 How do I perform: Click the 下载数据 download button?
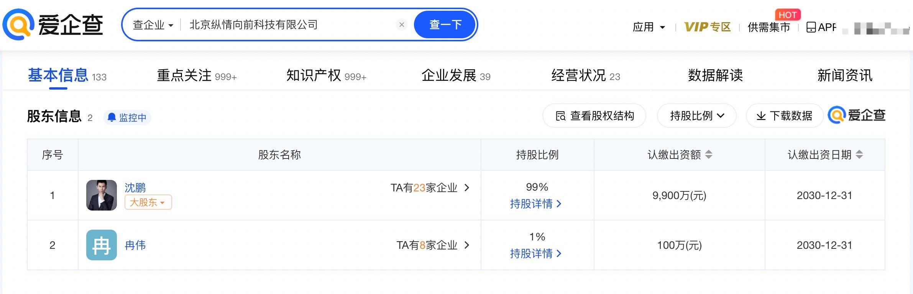point(784,116)
